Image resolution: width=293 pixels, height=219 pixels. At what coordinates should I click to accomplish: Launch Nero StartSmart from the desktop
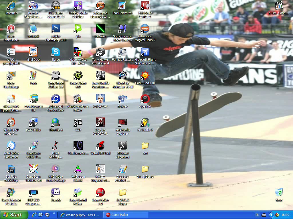pos(11,29)
